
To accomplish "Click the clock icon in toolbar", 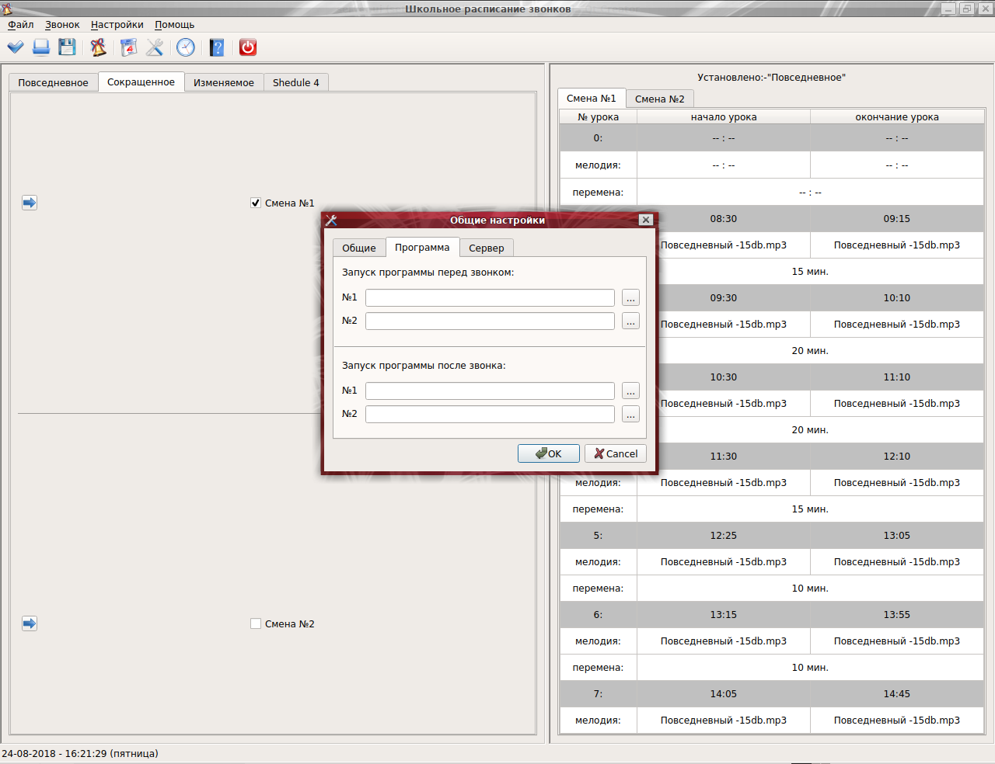I will tap(186, 47).
